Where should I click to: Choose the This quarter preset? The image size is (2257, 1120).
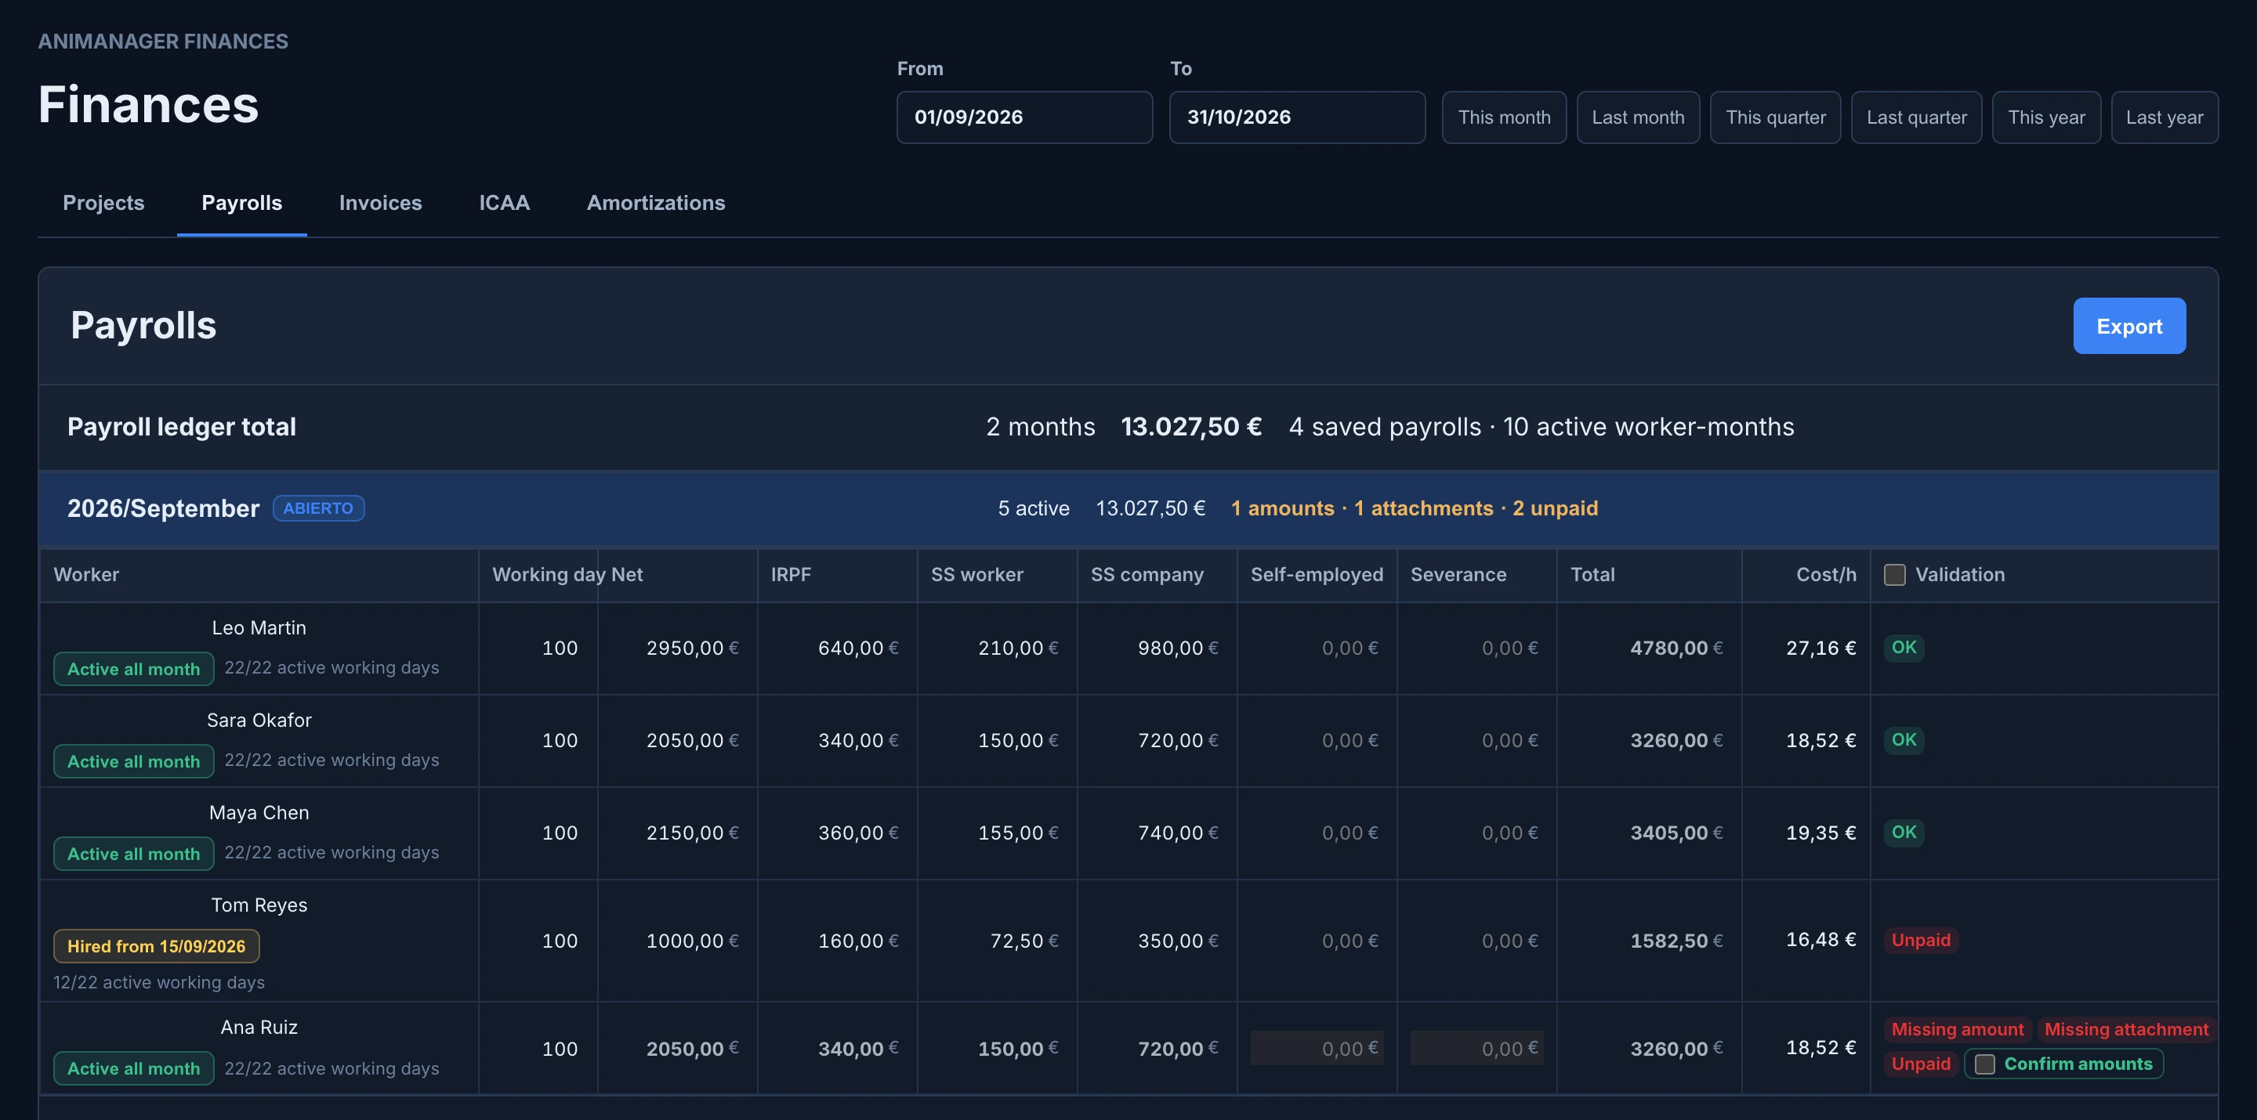(1775, 117)
